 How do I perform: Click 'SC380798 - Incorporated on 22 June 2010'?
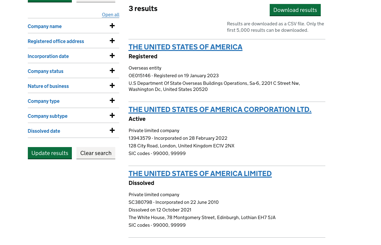click(x=174, y=202)
